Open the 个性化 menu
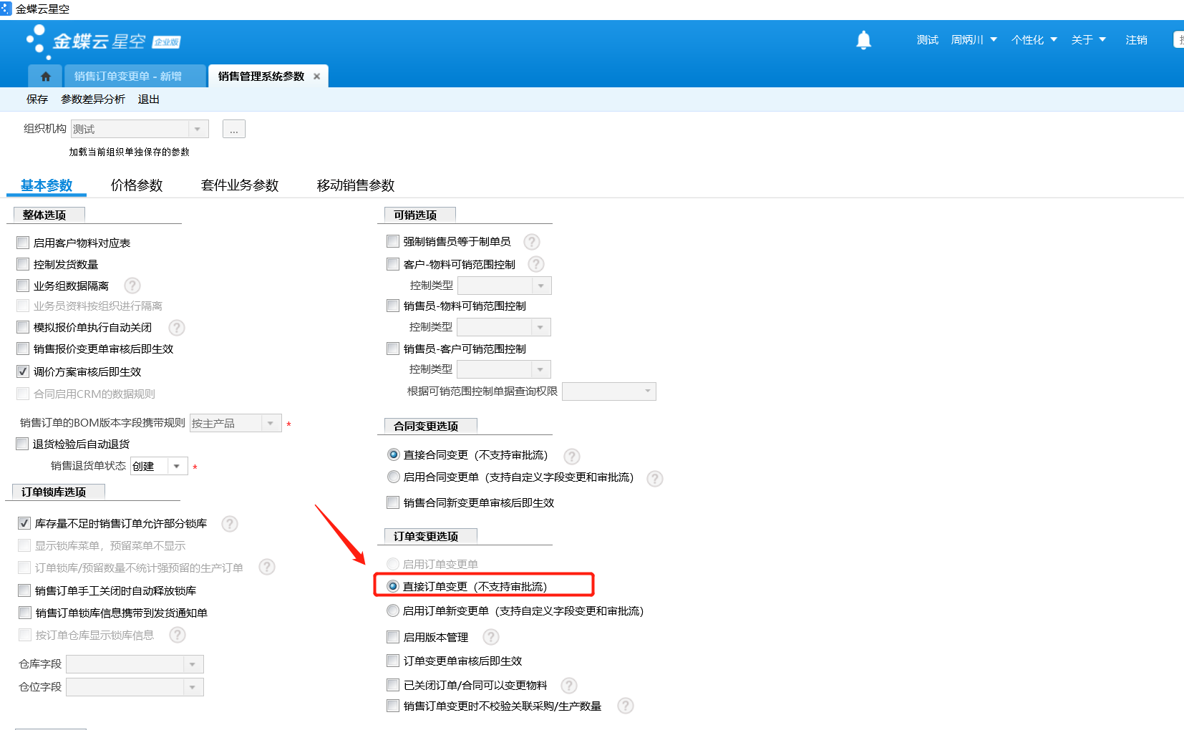 point(1034,40)
